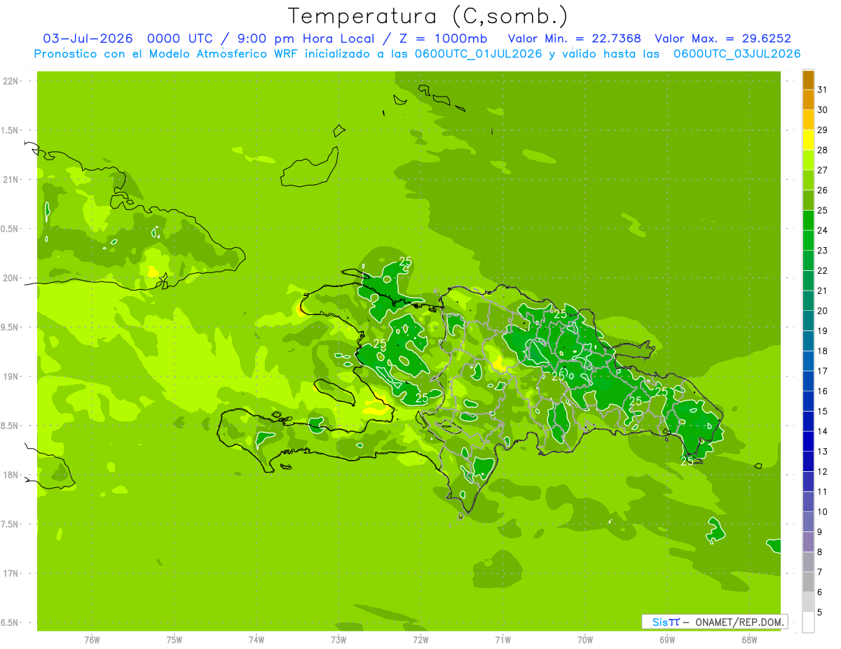Click the 68W longitude axis label
This screenshot has width=841, height=649.
click(x=749, y=640)
